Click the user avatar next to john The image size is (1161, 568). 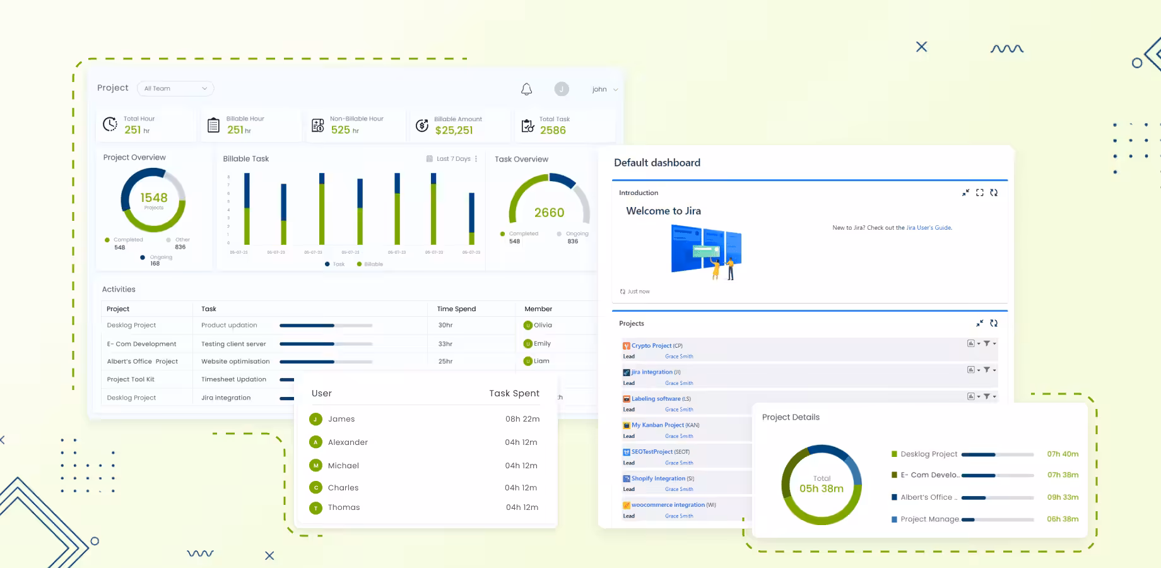pyautogui.click(x=561, y=90)
